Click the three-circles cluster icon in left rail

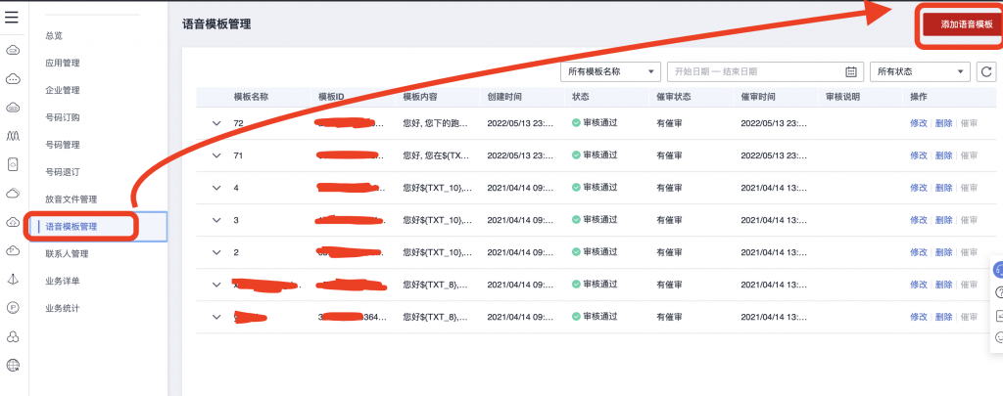(12, 336)
